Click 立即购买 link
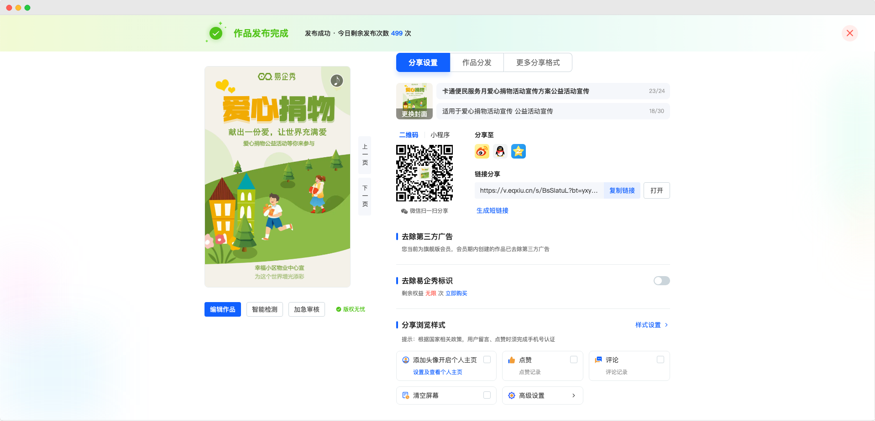 (456, 293)
